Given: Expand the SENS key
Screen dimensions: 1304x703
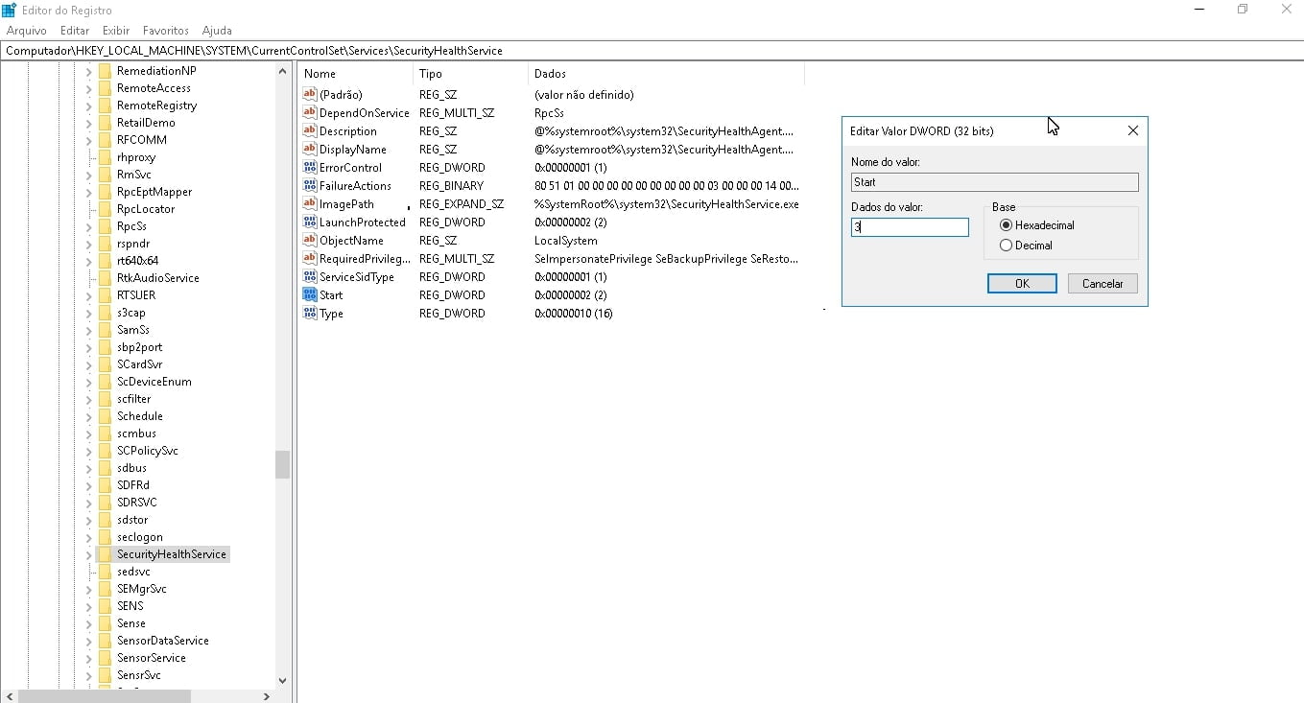Looking at the screenshot, I should [88, 606].
